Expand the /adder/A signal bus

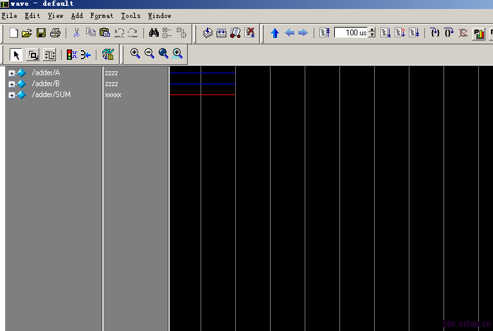pyautogui.click(x=12, y=73)
